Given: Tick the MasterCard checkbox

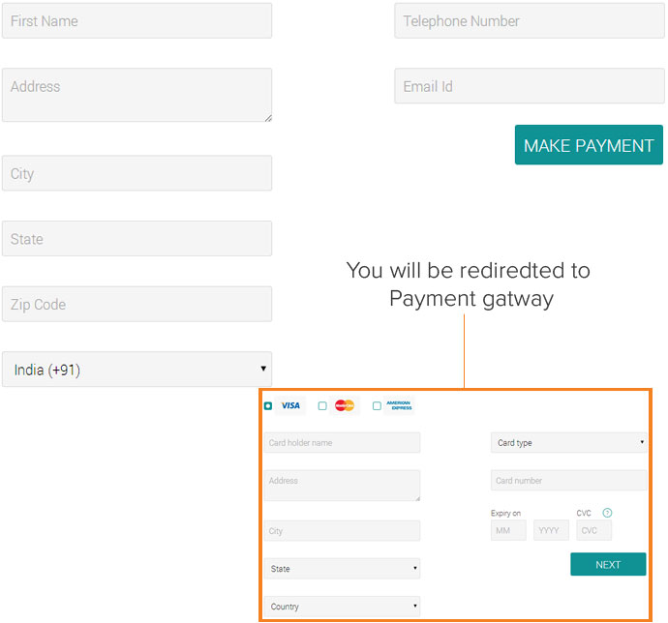Looking at the screenshot, I should pyautogui.click(x=322, y=406).
